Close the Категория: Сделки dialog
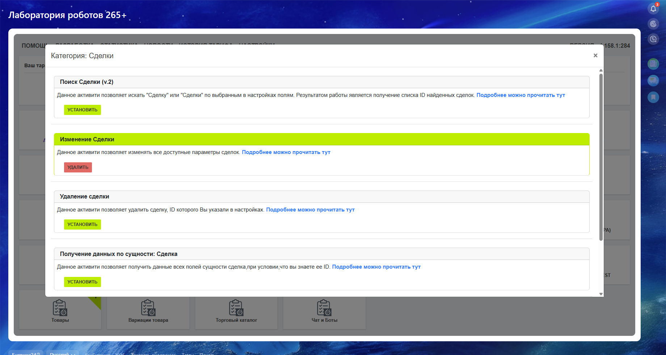The width and height of the screenshot is (666, 355). coord(595,55)
